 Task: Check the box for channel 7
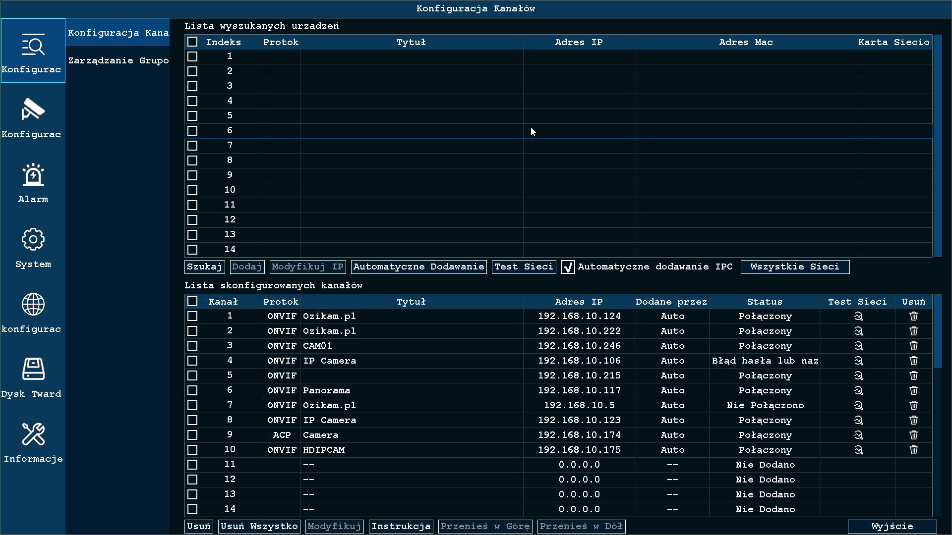192,405
